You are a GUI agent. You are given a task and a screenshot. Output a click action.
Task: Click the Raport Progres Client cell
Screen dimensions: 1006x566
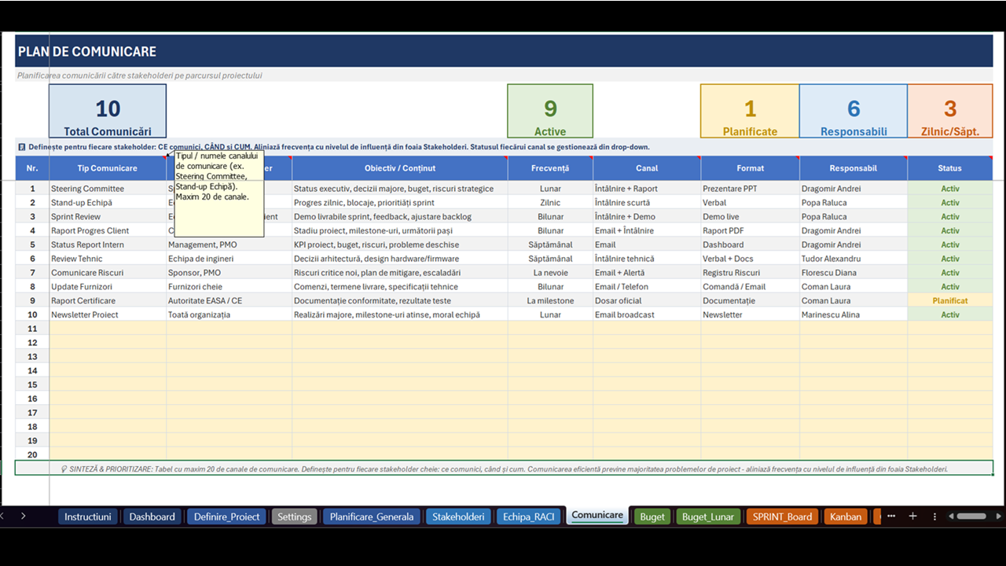(108, 231)
